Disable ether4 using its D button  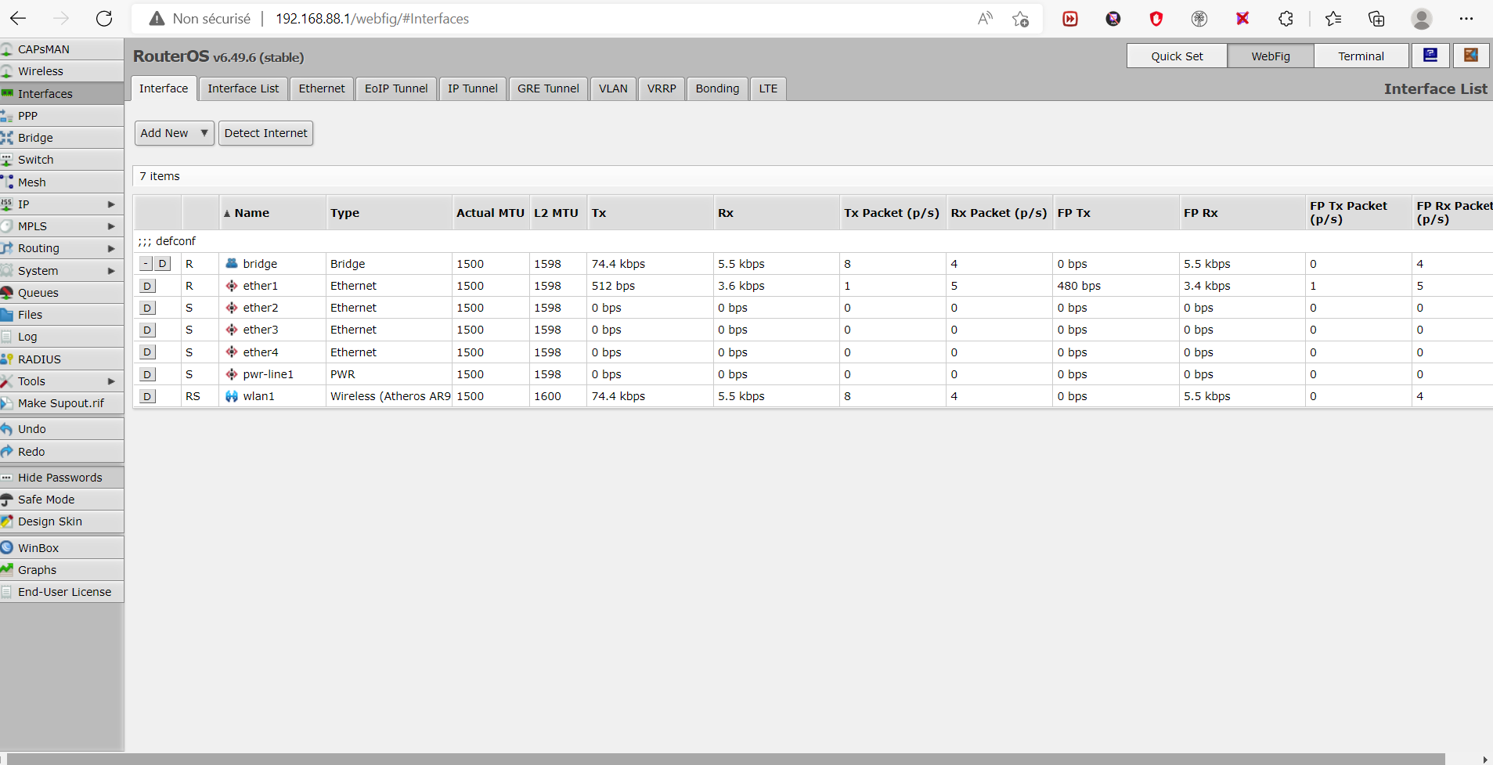pyautogui.click(x=147, y=352)
